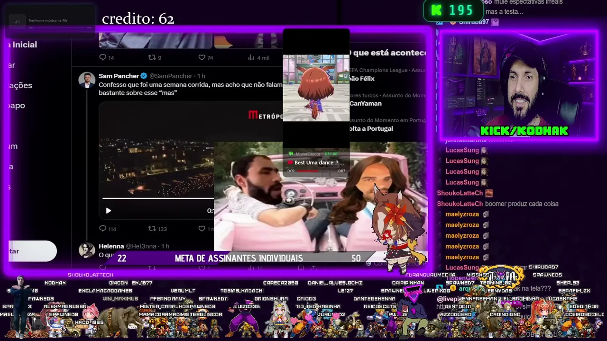Open the Volta a Portugal trending topic
Screen dimensions: 607x341
tap(371, 128)
